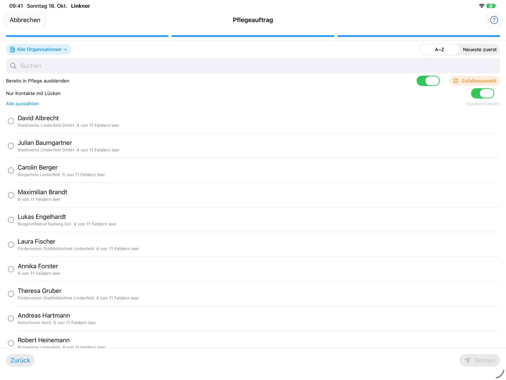The height and width of the screenshot is (380, 506).
Task: Click 'Bürgerinitiative Radweg Ost' organisation text
Action: [x=44, y=224]
